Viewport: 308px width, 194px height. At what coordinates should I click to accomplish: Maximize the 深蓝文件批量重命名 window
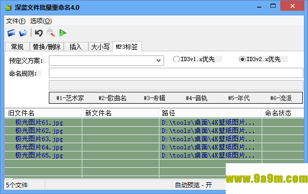point(273,6)
